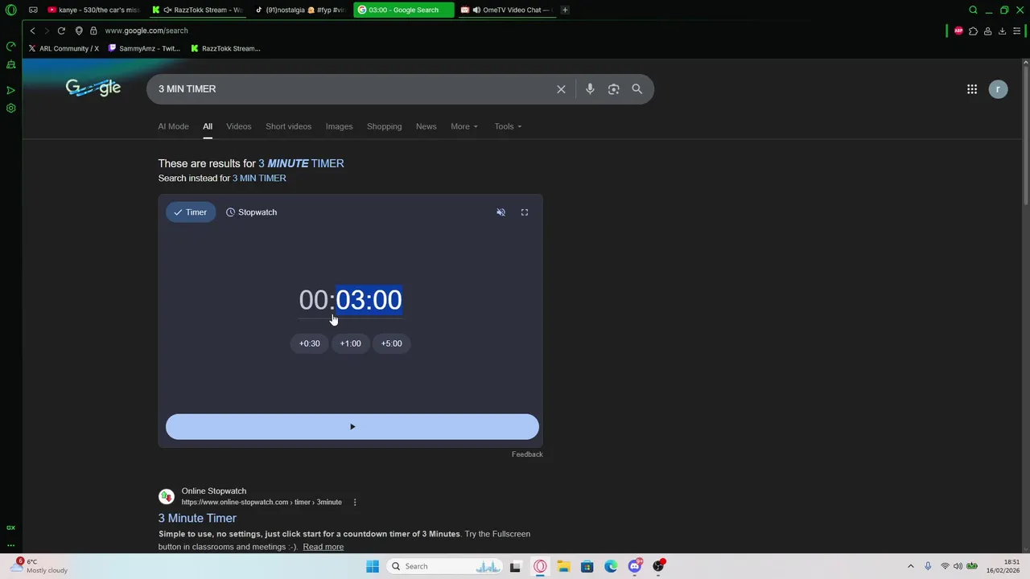Click the Read more link
Image resolution: width=1030 pixels, height=579 pixels.
323,547
